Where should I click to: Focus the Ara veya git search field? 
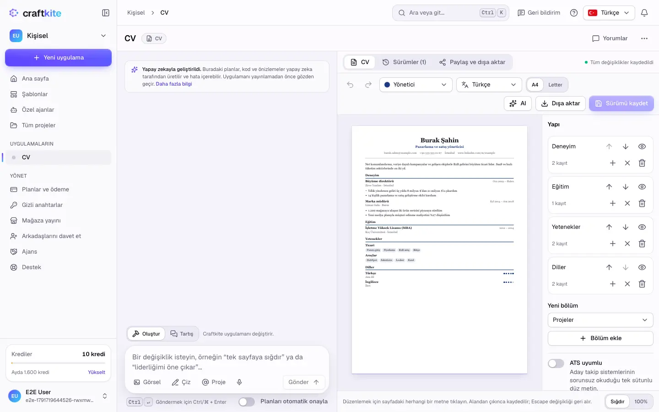451,13
